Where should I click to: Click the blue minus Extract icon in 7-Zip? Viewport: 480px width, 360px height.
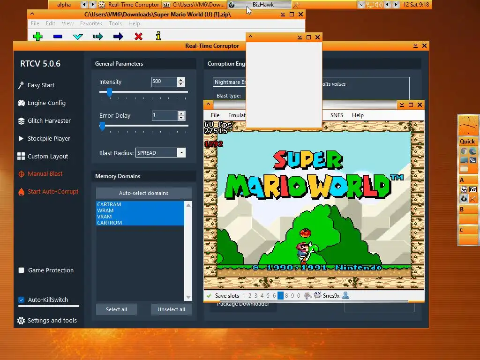(58, 37)
